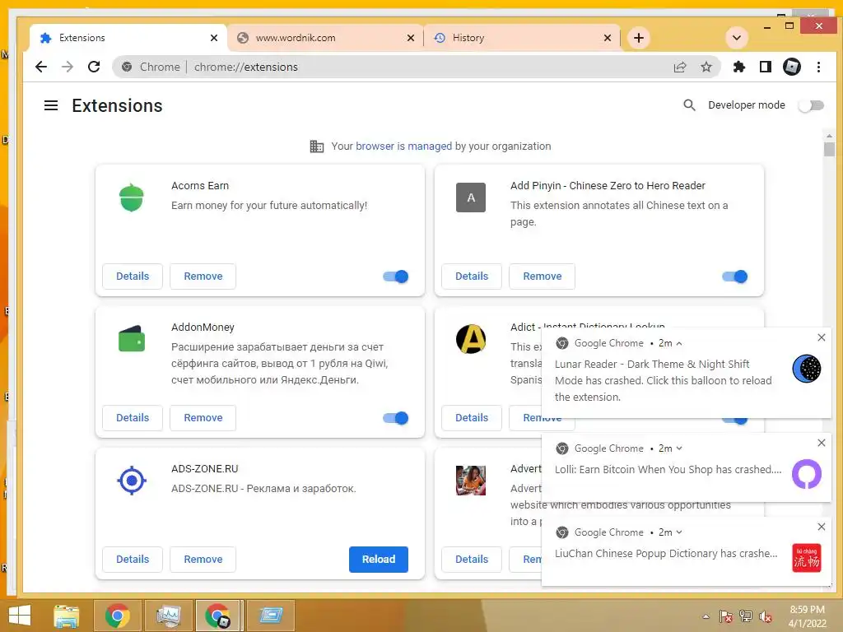Open the Chrome profile window on taskbar
The height and width of the screenshot is (632, 843).
coord(218,616)
